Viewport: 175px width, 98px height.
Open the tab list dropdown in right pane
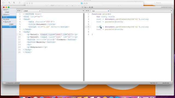click(x=171, y=11)
